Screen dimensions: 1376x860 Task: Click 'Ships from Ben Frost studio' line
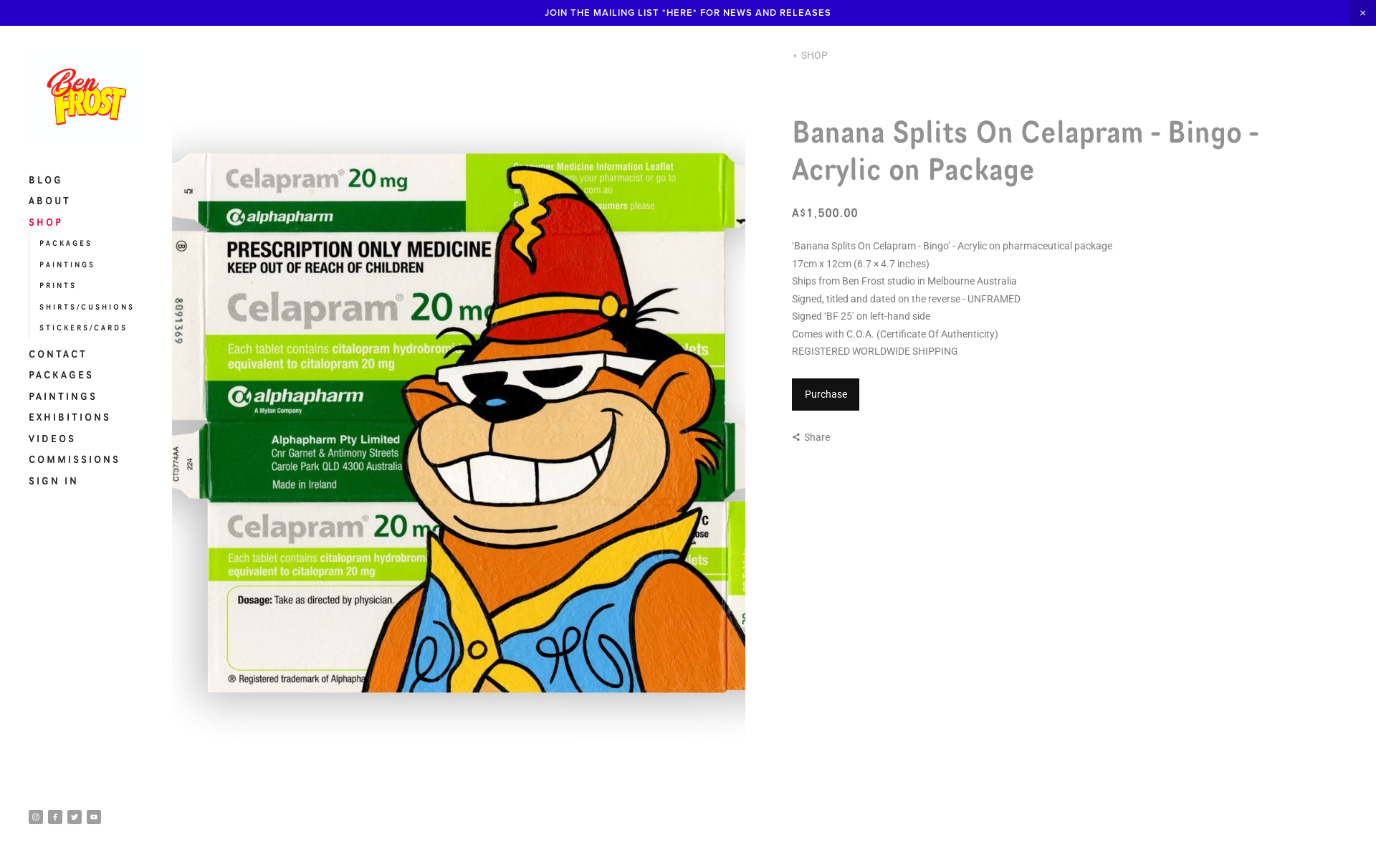[x=904, y=281]
